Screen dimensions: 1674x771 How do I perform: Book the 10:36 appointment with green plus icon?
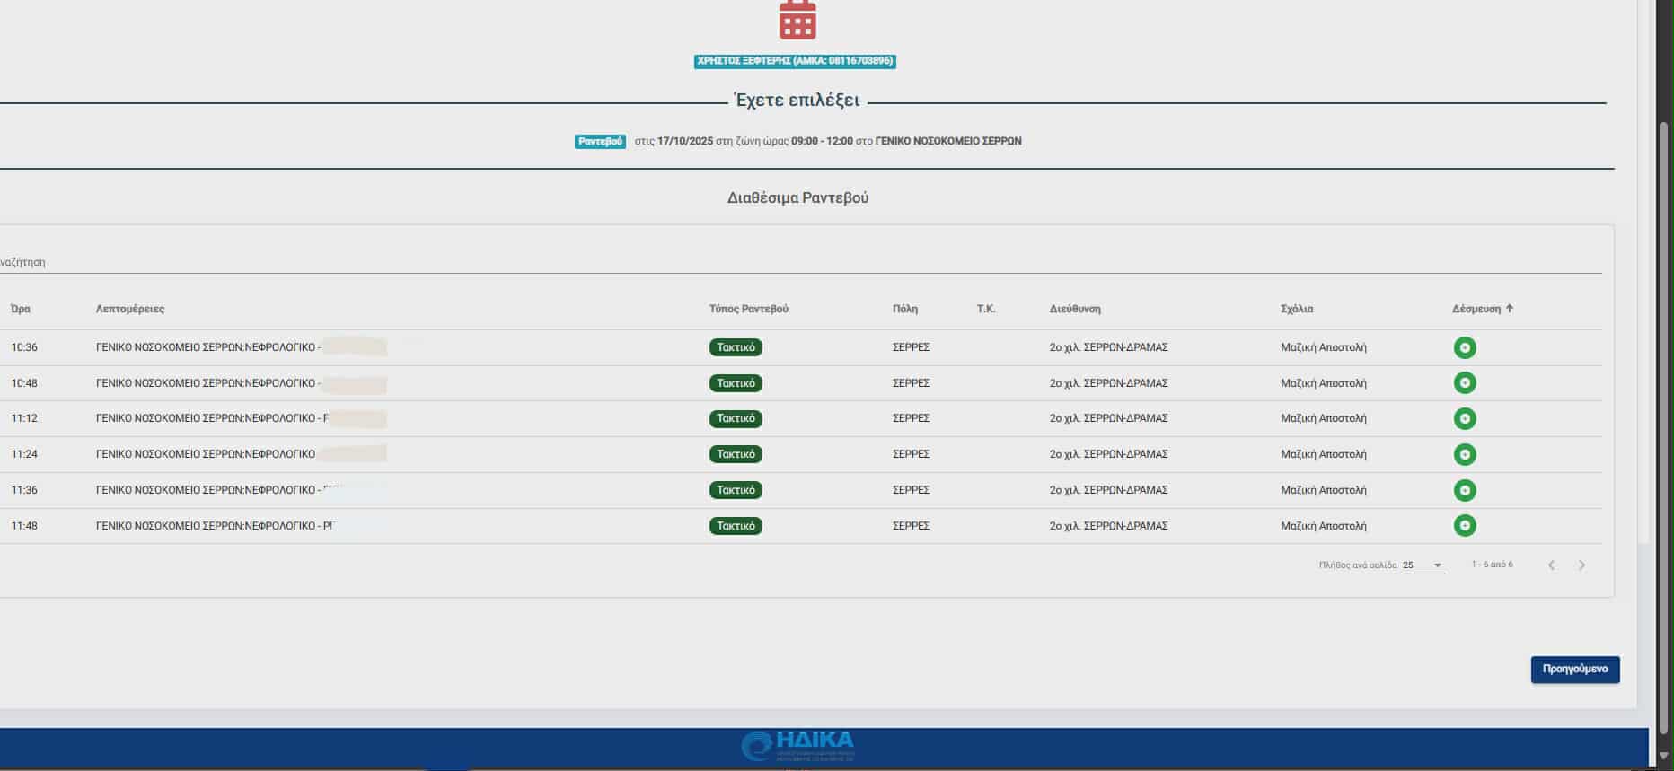pyautogui.click(x=1464, y=347)
